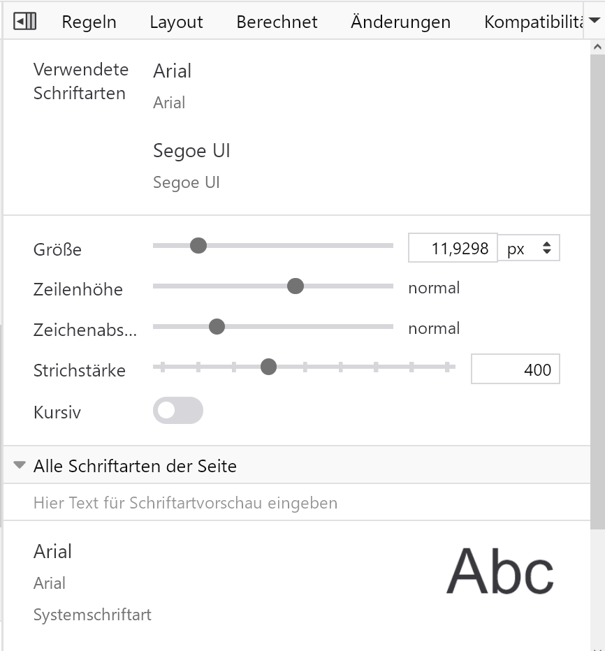605x651 pixels.
Task: Select the Berechnet tab
Action: click(277, 22)
